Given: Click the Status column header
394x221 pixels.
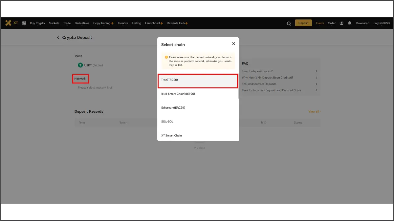Looking at the screenshot, I should pos(298,122).
